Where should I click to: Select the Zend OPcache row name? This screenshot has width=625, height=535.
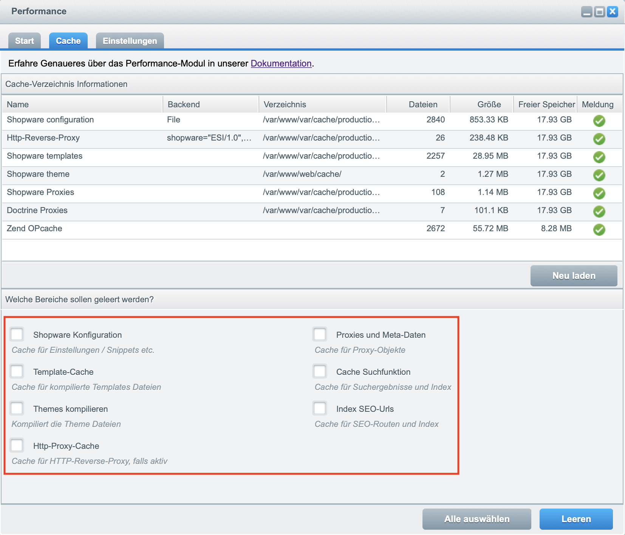34,229
